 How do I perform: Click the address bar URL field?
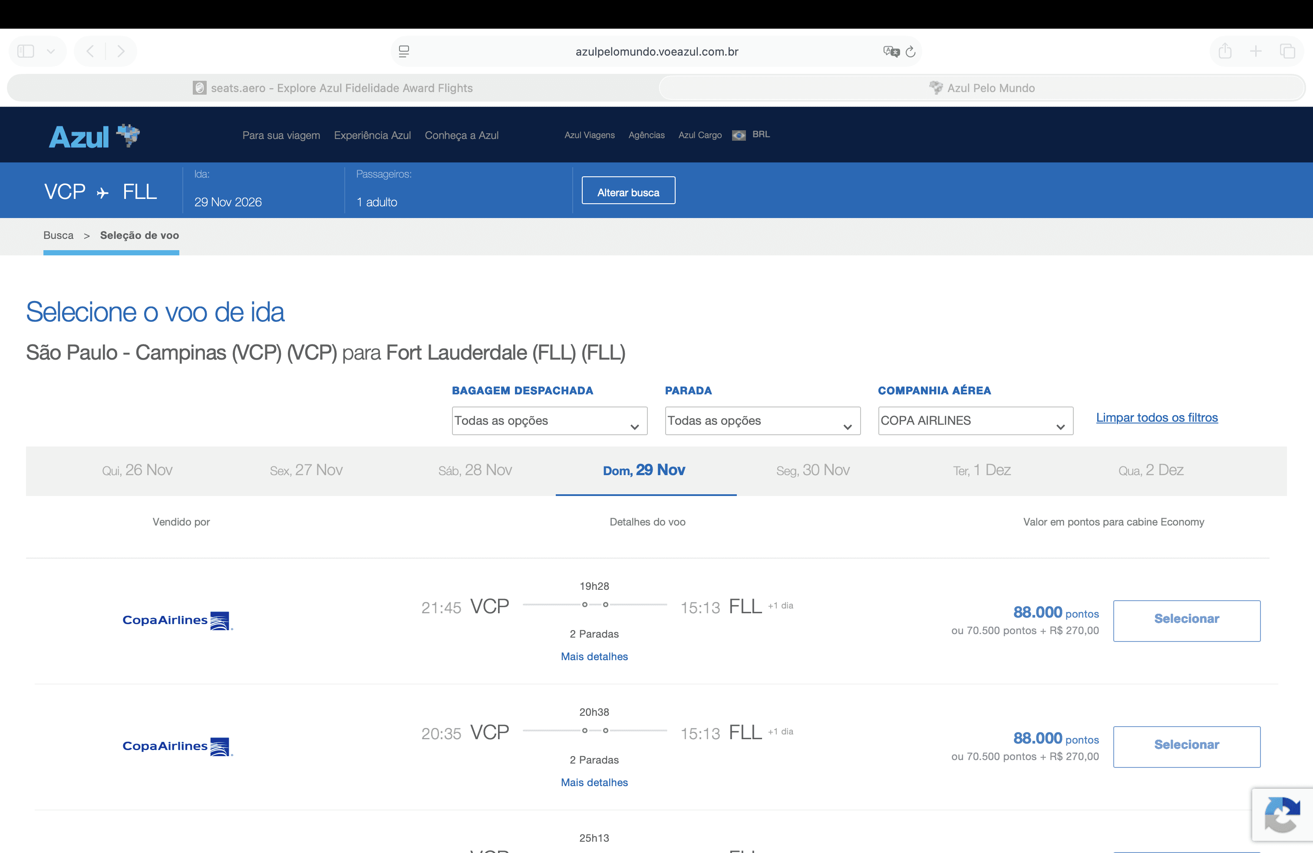(x=656, y=51)
